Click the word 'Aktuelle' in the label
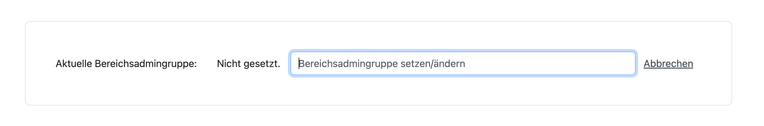Screen dimensions: 764x126 click(74, 64)
